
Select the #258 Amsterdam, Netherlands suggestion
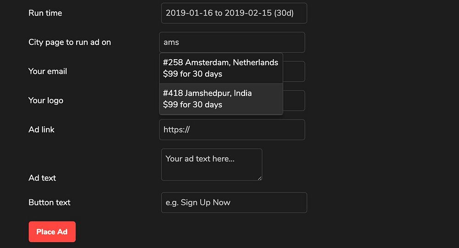(220, 63)
